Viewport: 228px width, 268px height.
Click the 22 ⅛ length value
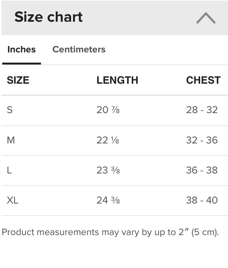click(x=108, y=140)
